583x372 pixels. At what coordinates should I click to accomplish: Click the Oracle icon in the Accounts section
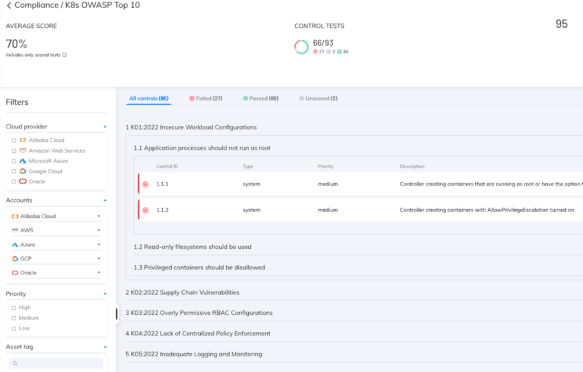click(15, 272)
